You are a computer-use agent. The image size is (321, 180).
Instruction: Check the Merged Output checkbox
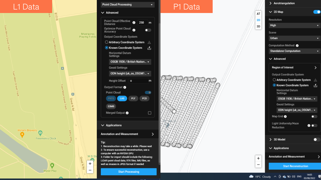[150, 113]
